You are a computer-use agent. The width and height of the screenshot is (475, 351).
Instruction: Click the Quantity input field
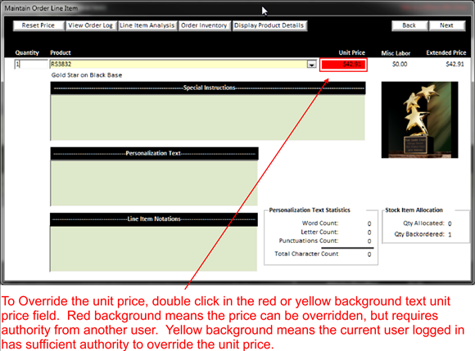coord(31,64)
